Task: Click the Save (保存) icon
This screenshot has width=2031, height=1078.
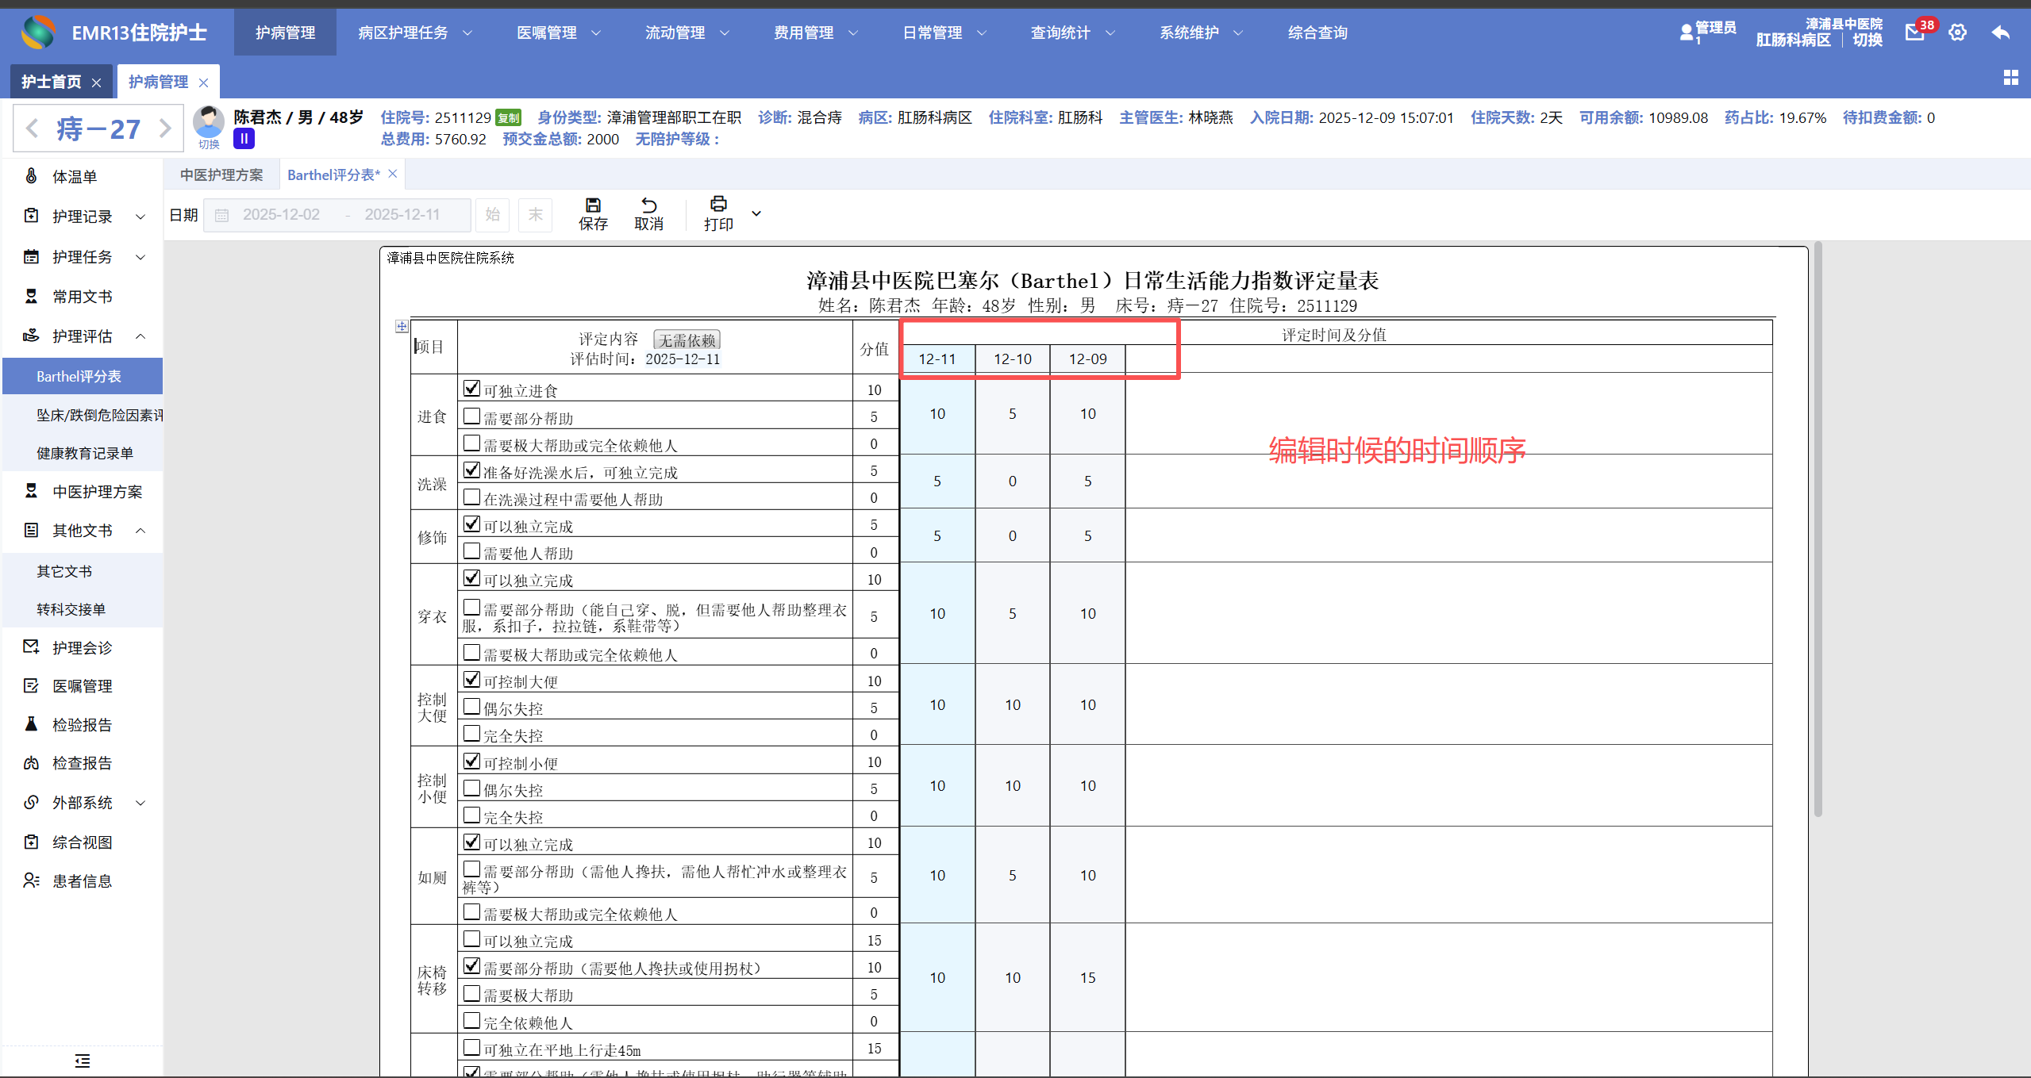Action: coord(592,205)
